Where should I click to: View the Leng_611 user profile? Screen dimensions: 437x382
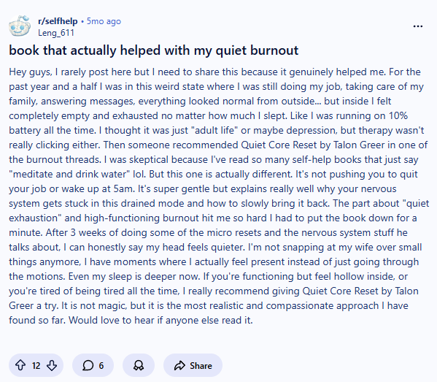pos(56,33)
